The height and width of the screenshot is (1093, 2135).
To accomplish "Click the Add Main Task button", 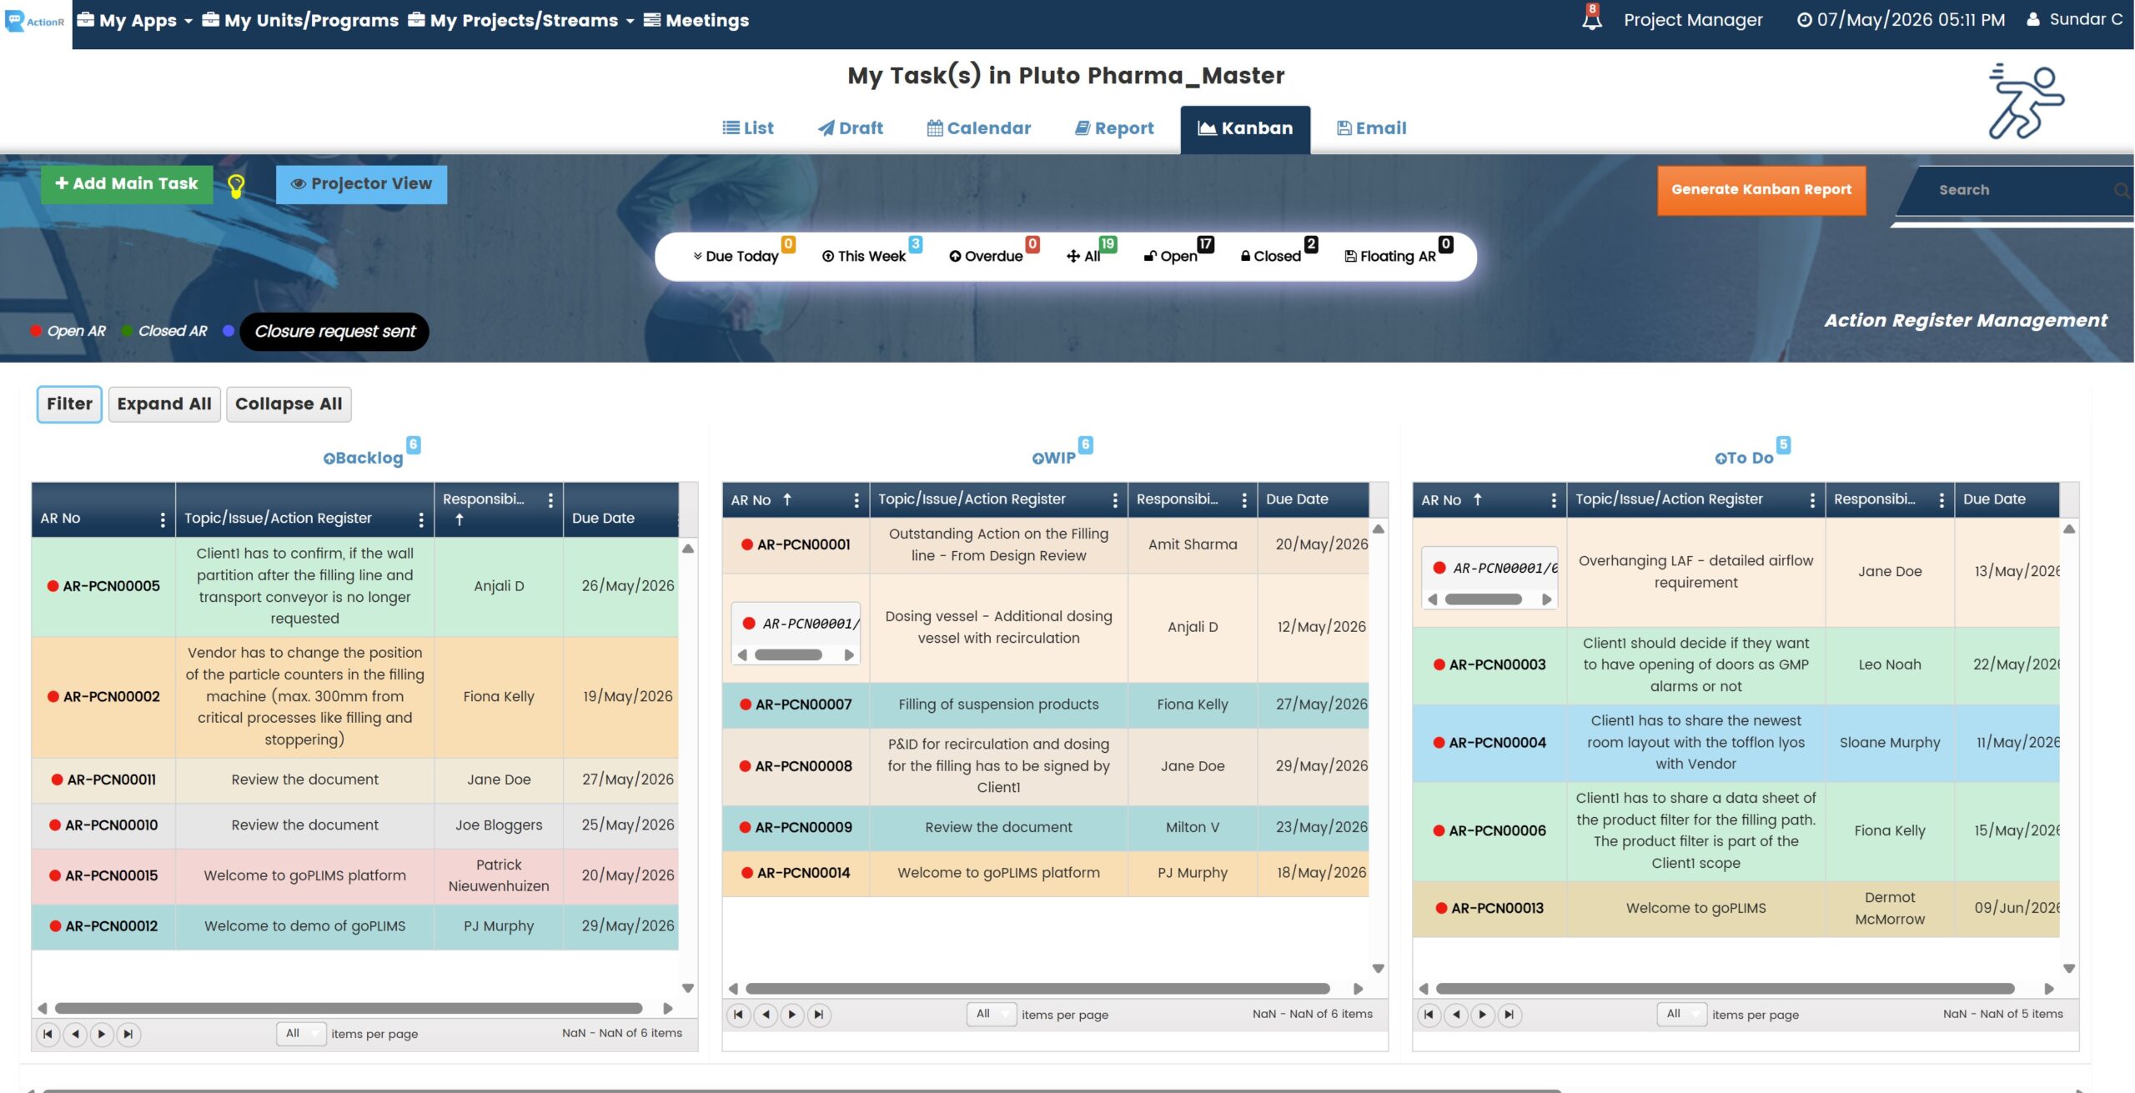I will [127, 184].
